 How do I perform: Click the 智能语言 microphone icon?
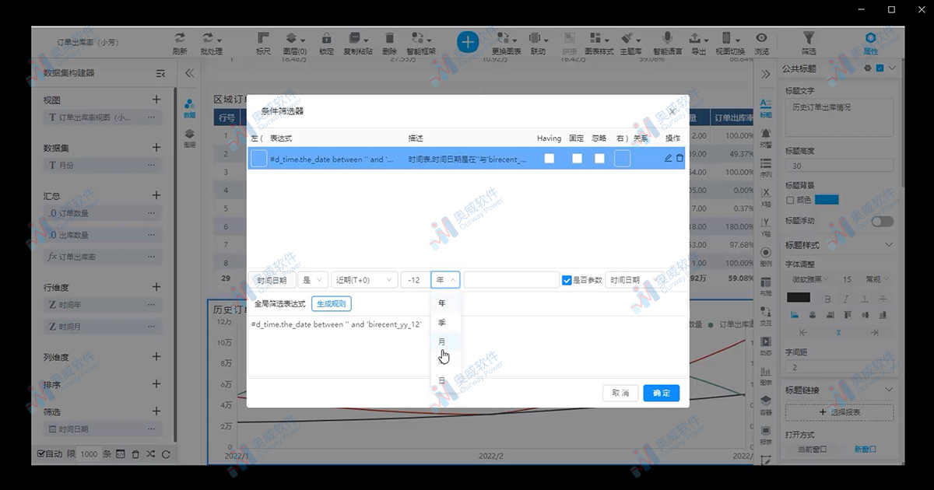667,38
